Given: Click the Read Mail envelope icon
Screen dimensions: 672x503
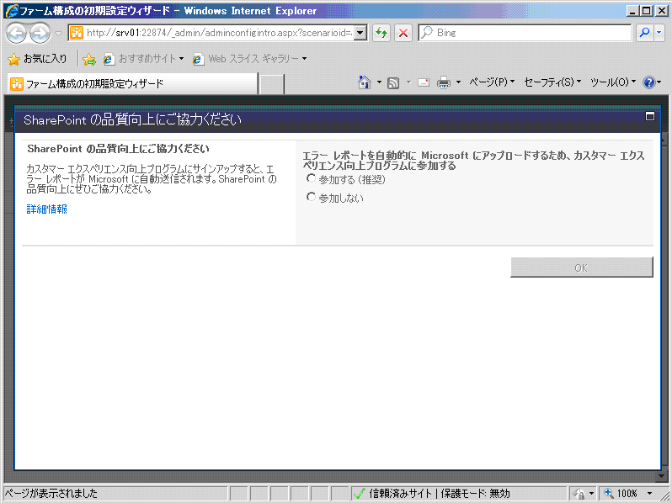Looking at the screenshot, I should 424,82.
